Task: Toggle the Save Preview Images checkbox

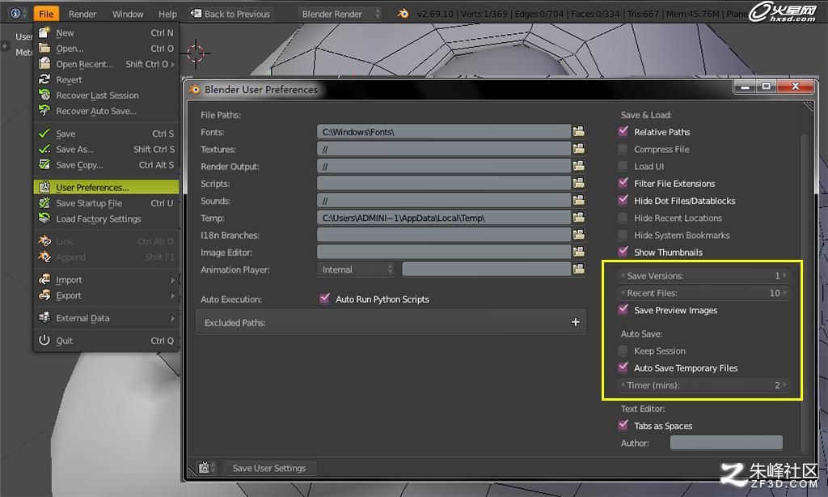Action: click(x=623, y=309)
